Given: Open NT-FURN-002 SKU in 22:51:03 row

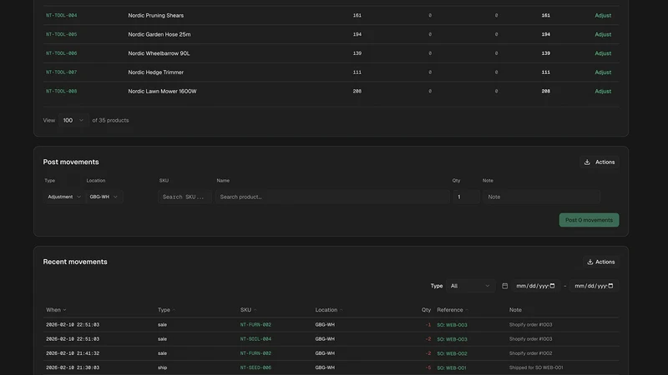Looking at the screenshot, I should coord(256,325).
